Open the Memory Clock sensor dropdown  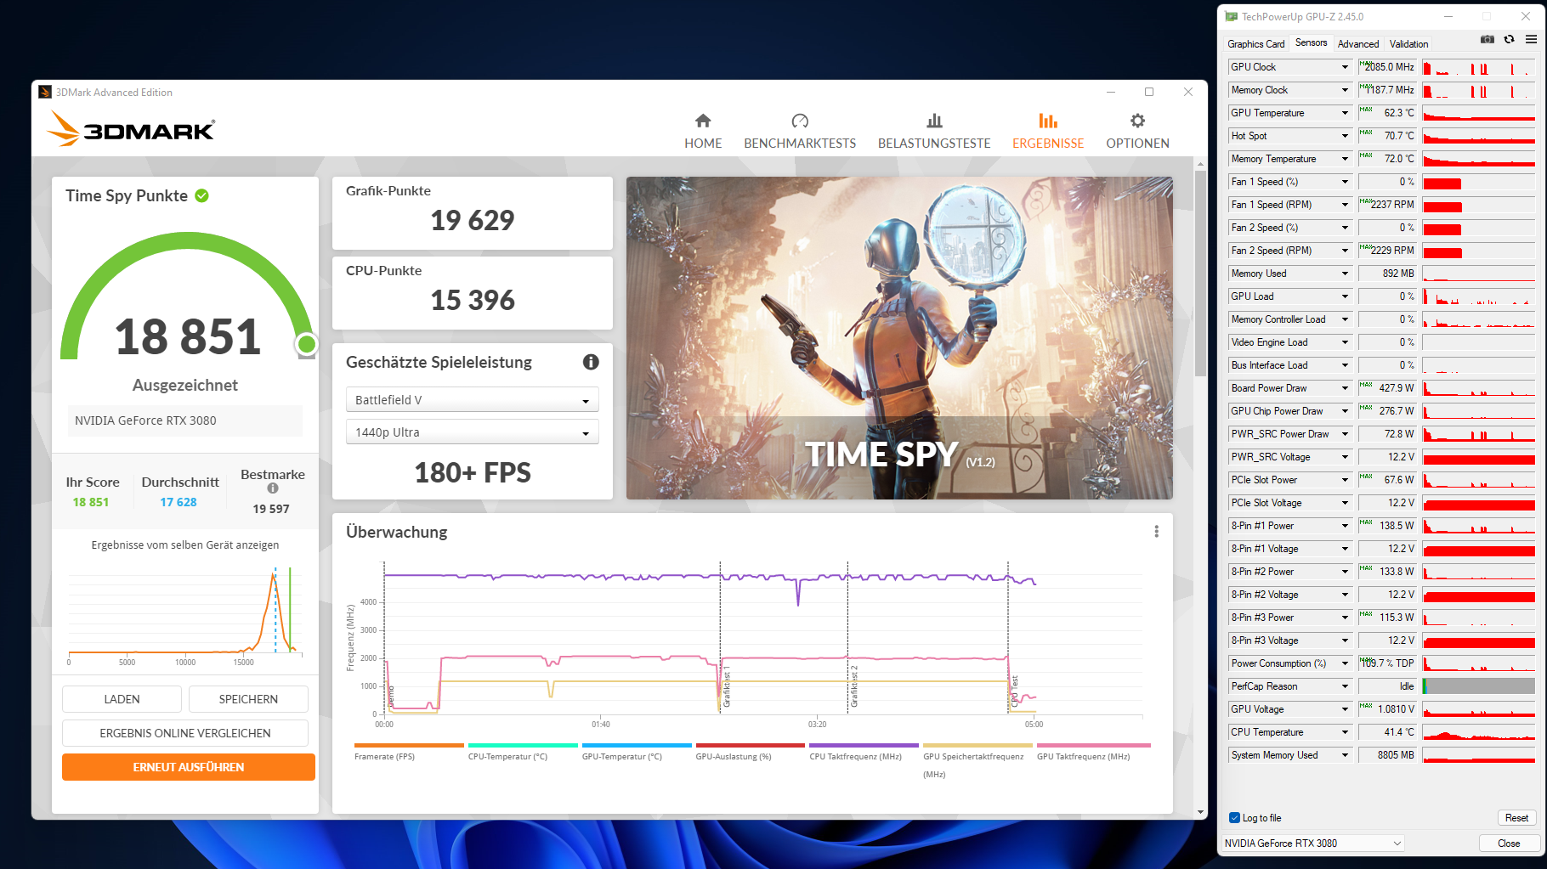tap(1345, 90)
